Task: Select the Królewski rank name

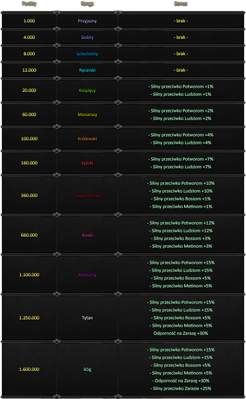Action: tap(87, 139)
